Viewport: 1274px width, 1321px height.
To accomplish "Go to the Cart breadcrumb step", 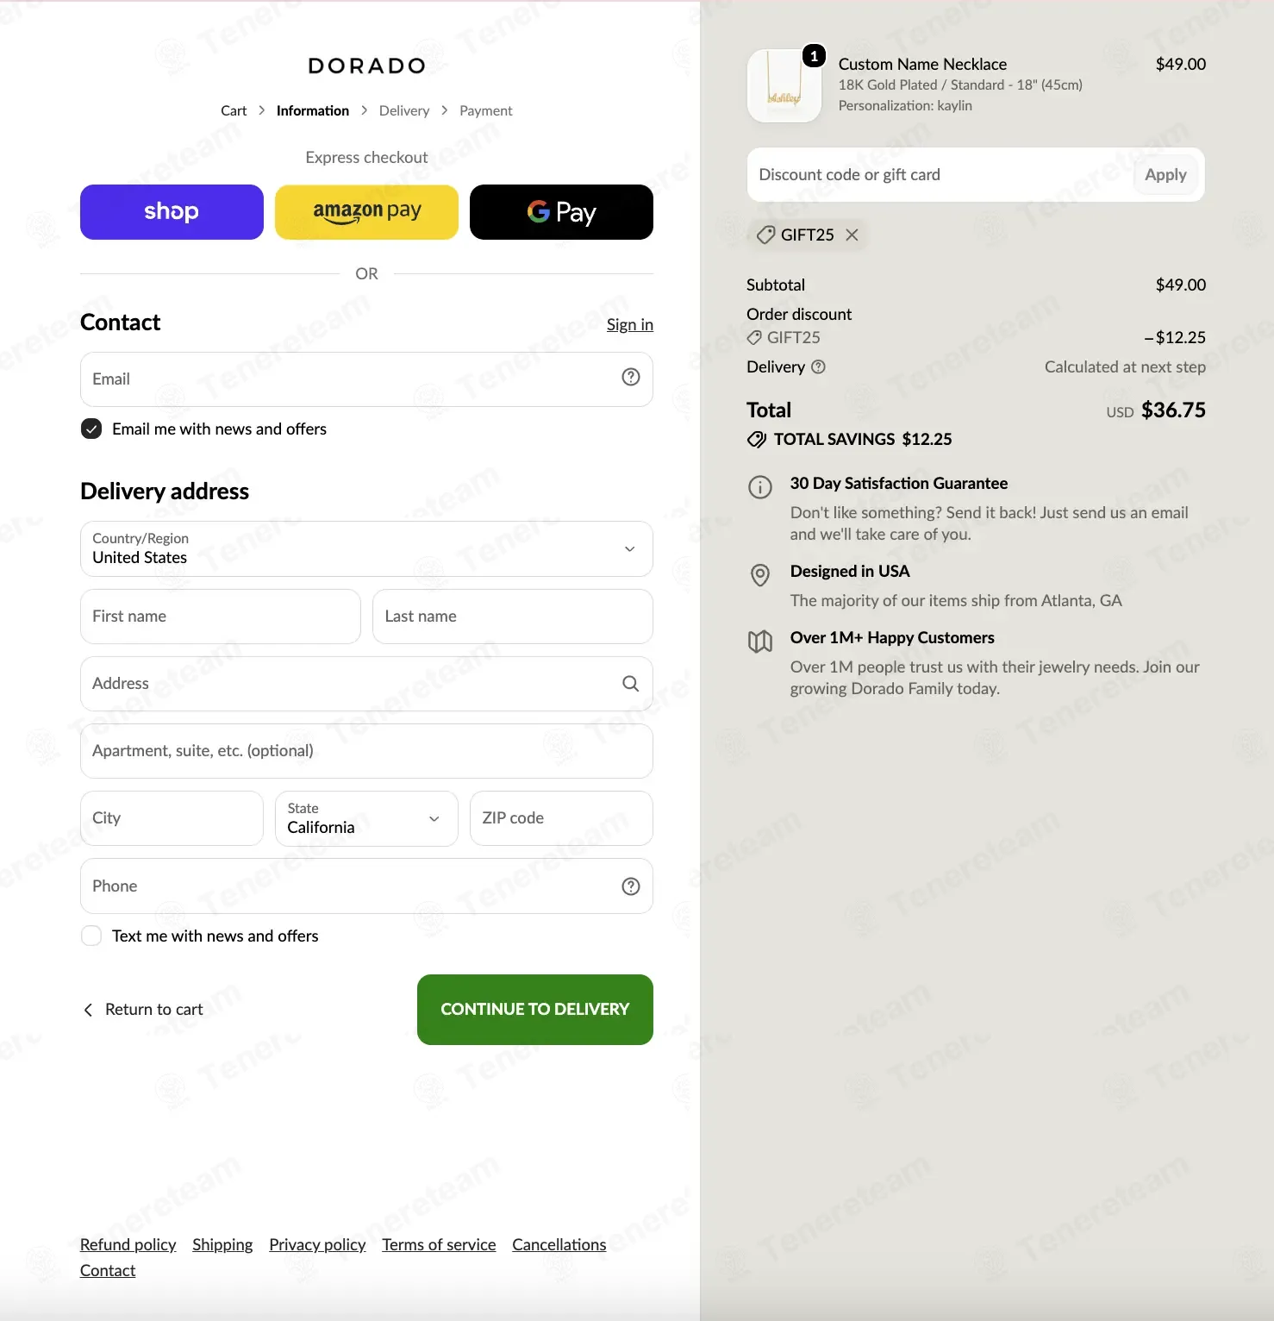I will tap(234, 110).
